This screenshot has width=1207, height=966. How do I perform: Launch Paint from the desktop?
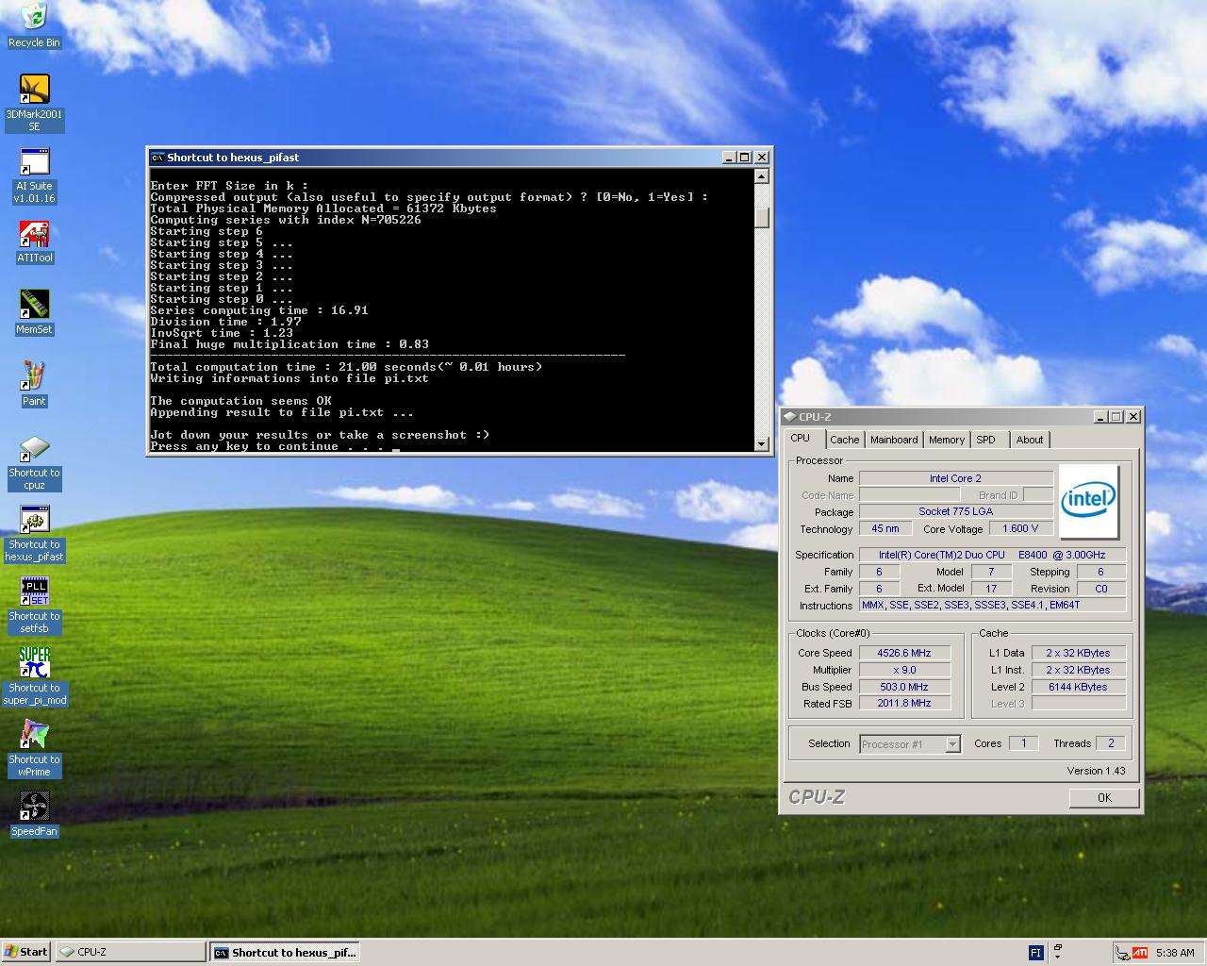pyautogui.click(x=34, y=384)
